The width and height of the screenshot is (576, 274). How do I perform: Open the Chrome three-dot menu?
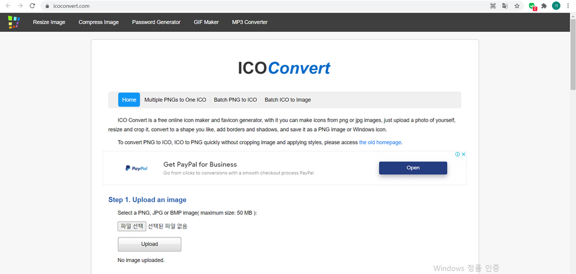(x=568, y=6)
